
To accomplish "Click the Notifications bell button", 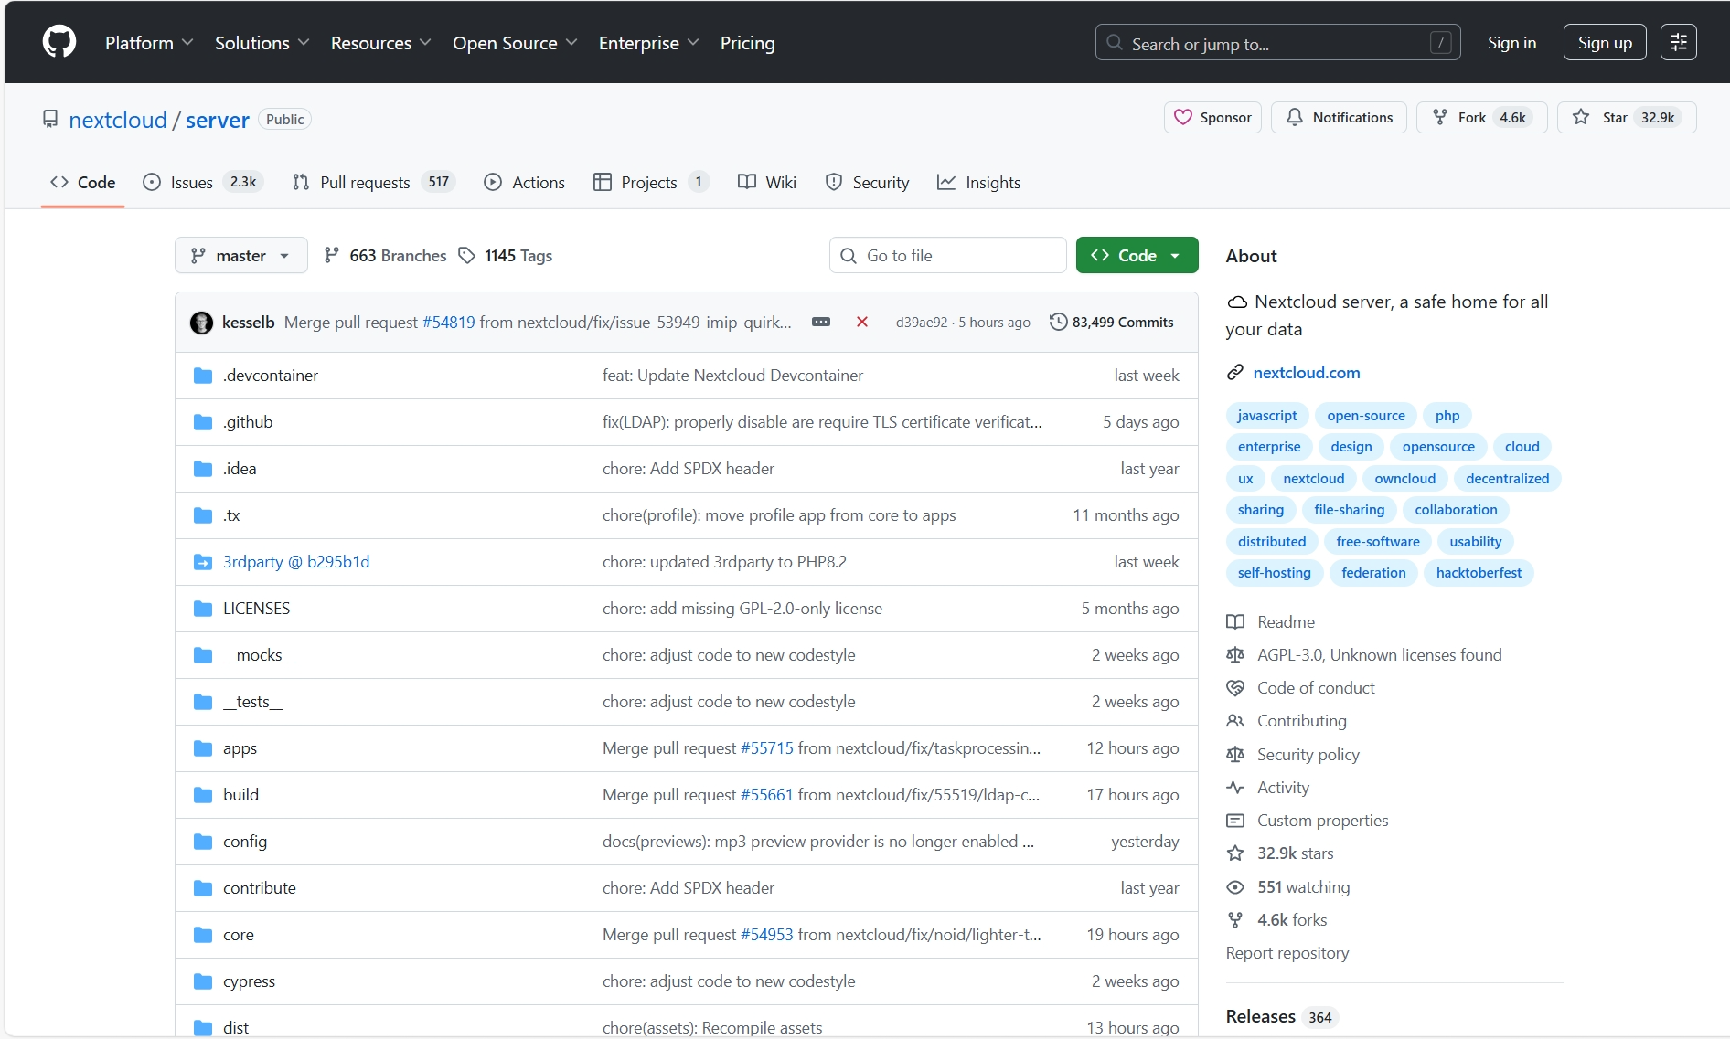I will click(x=1339, y=118).
